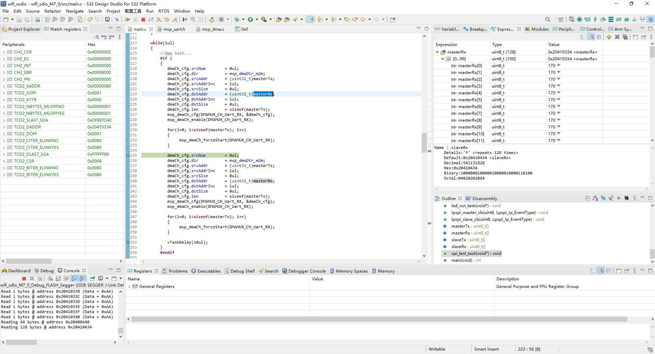Click Add new expression green plus button
This screenshot has width=655, height=354.
pos(609,37)
